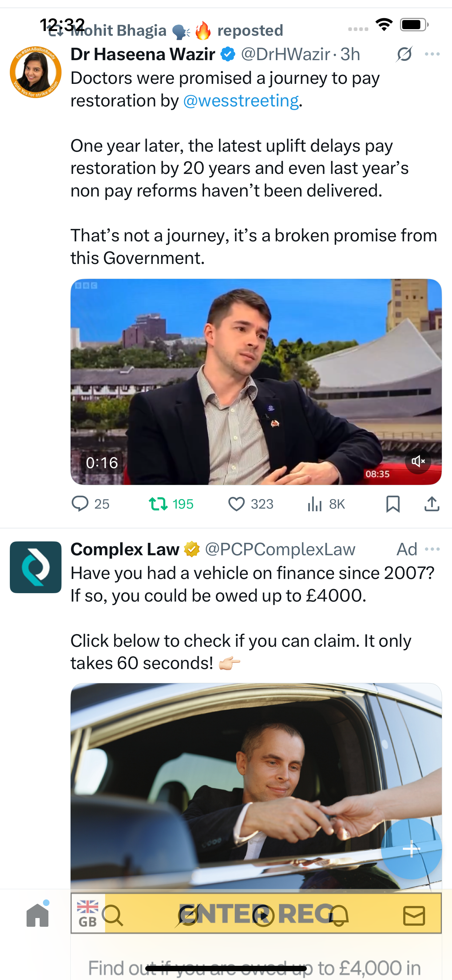Open the @wesstreeting mention link

tap(241, 101)
